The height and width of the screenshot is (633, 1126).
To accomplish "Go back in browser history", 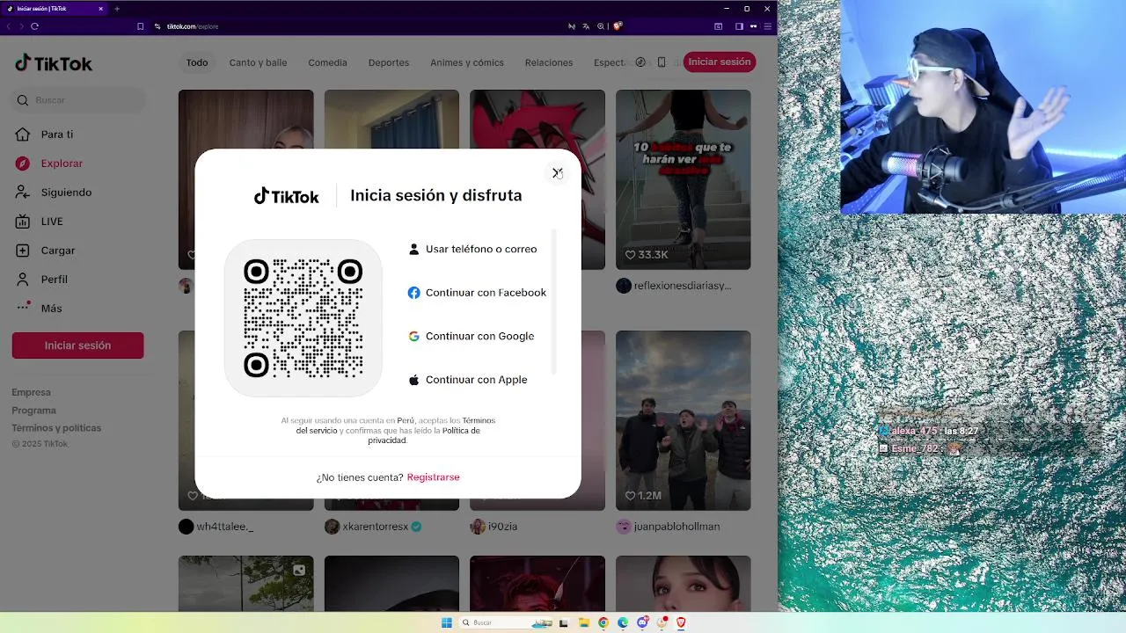I will (9, 26).
